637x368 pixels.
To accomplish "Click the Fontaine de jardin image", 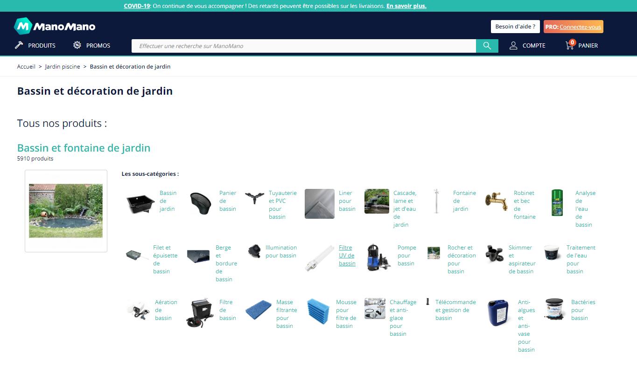I will click(x=436, y=201).
